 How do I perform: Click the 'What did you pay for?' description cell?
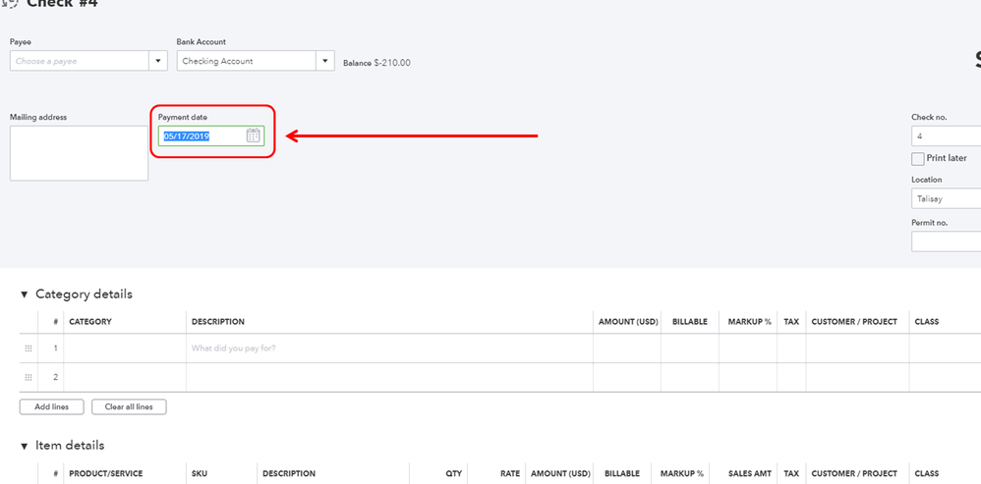tap(390, 349)
